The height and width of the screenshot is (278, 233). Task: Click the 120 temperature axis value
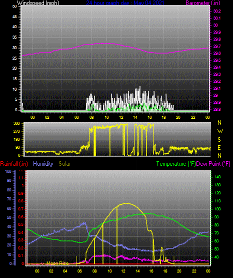217,193
